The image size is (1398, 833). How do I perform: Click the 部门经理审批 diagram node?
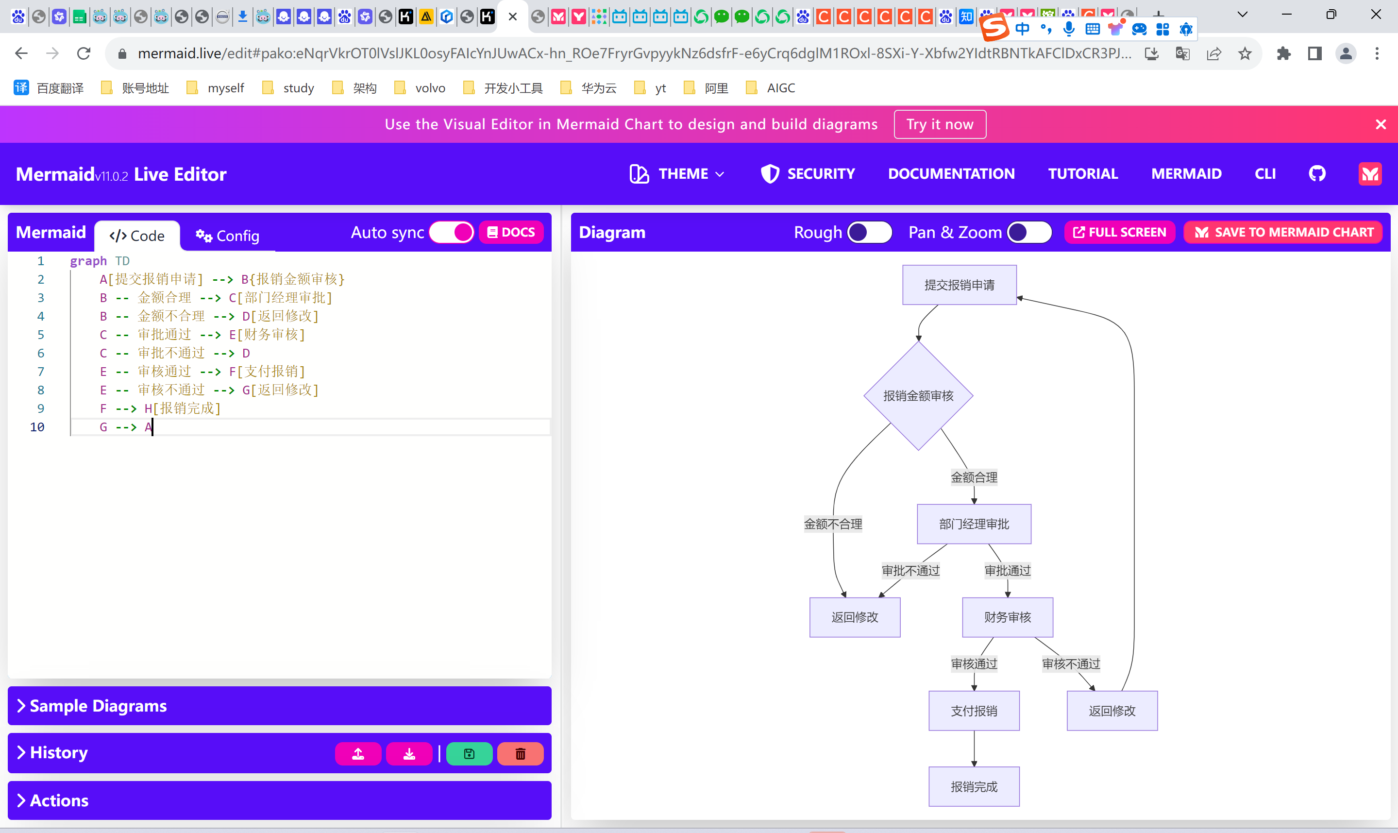(x=974, y=524)
